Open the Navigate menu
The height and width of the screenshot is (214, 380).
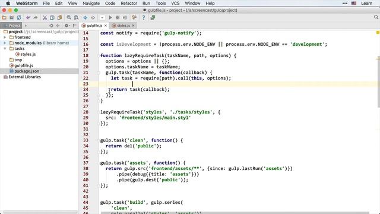click(x=91, y=3)
